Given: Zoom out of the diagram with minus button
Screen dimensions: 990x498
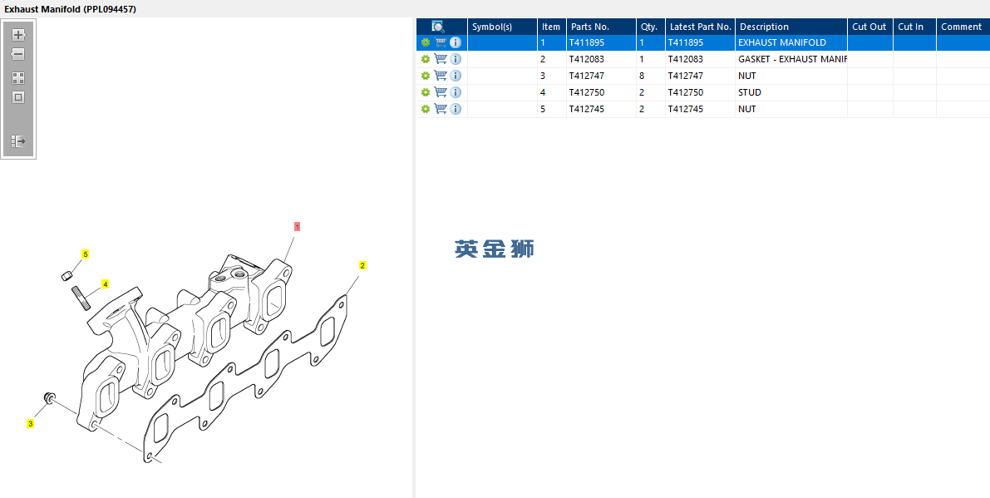Looking at the screenshot, I should coord(18,54).
